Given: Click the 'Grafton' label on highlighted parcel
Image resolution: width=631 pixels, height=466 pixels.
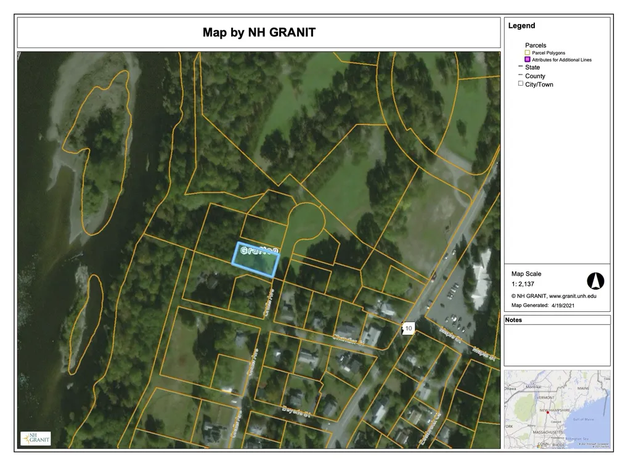Looking at the screenshot, I should click(x=259, y=250).
